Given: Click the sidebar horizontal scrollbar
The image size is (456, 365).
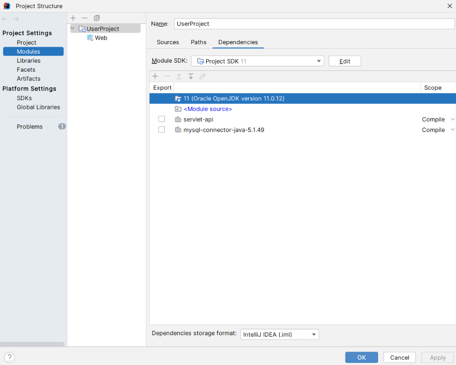Looking at the screenshot, I should 32,344.
